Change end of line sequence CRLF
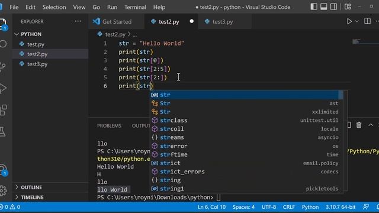379x213 pixels. coord(289,207)
